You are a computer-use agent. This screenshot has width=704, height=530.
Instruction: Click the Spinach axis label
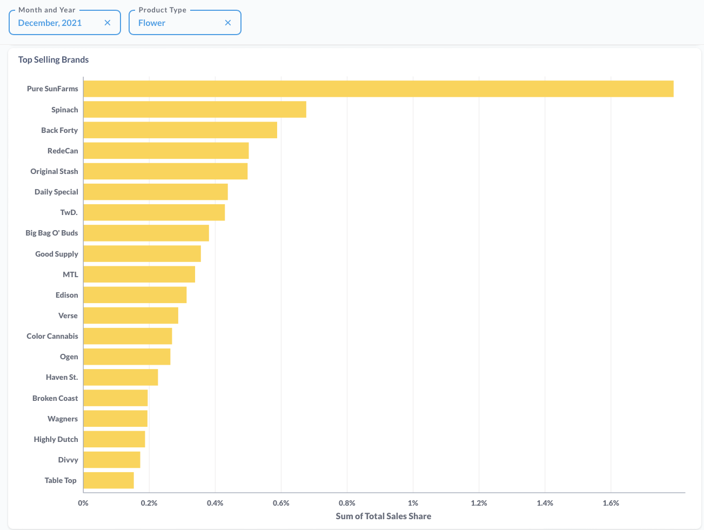[x=65, y=110]
